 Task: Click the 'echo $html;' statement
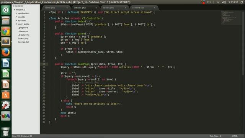(68, 113)
